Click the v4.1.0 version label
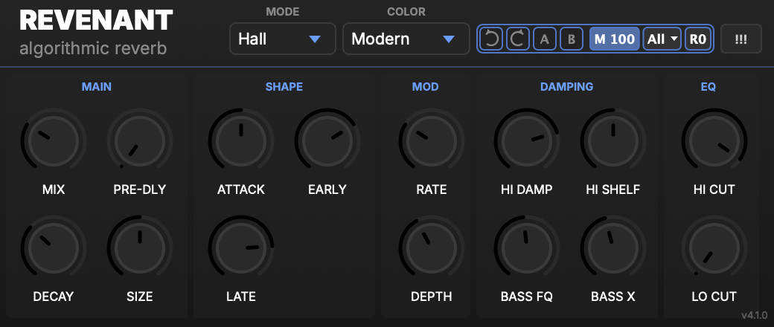 click(754, 314)
